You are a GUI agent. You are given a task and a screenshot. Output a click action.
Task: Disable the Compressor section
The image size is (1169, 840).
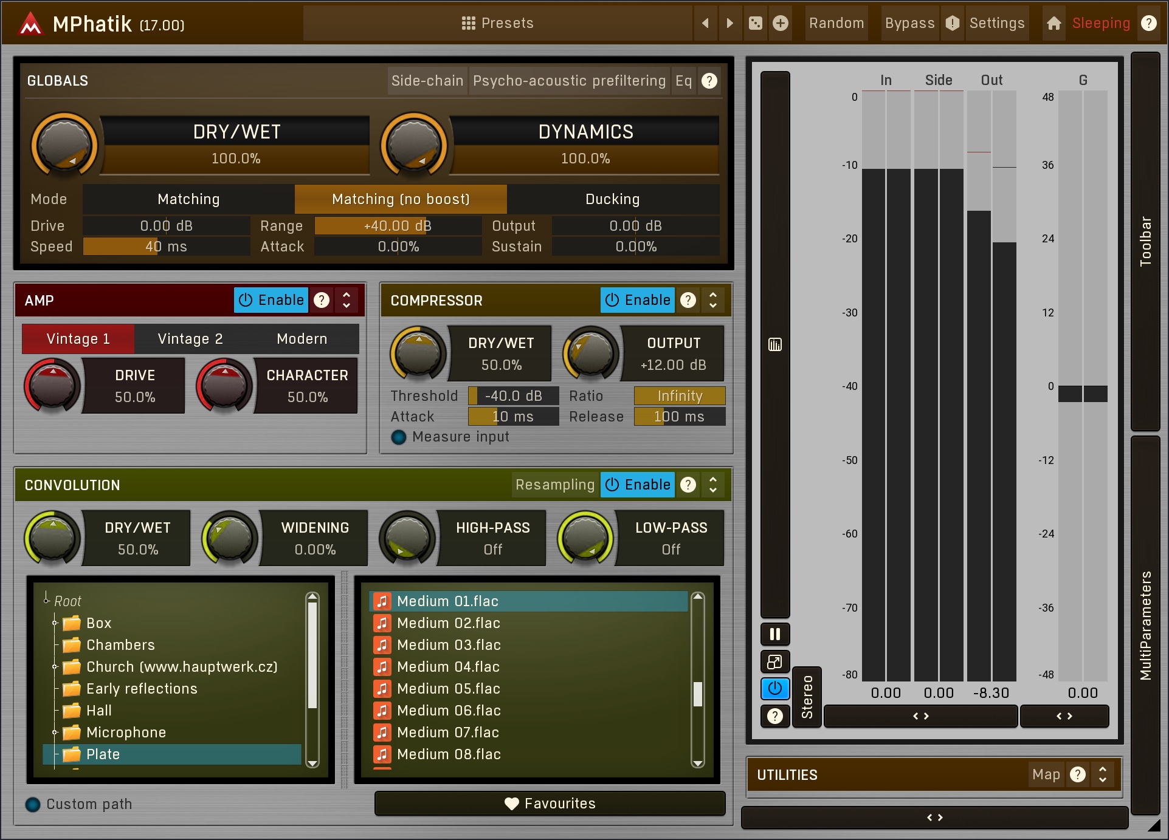[x=638, y=300]
